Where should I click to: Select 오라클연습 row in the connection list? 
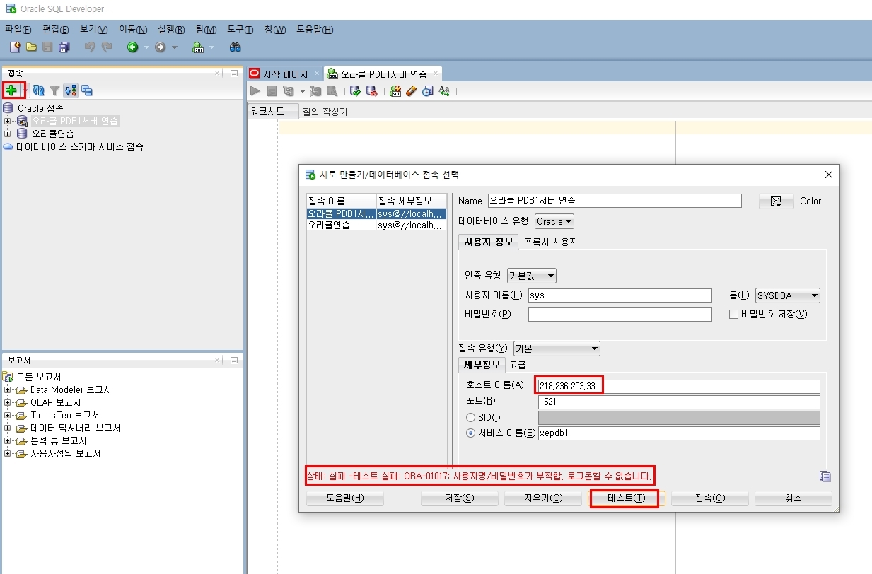(376, 225)
